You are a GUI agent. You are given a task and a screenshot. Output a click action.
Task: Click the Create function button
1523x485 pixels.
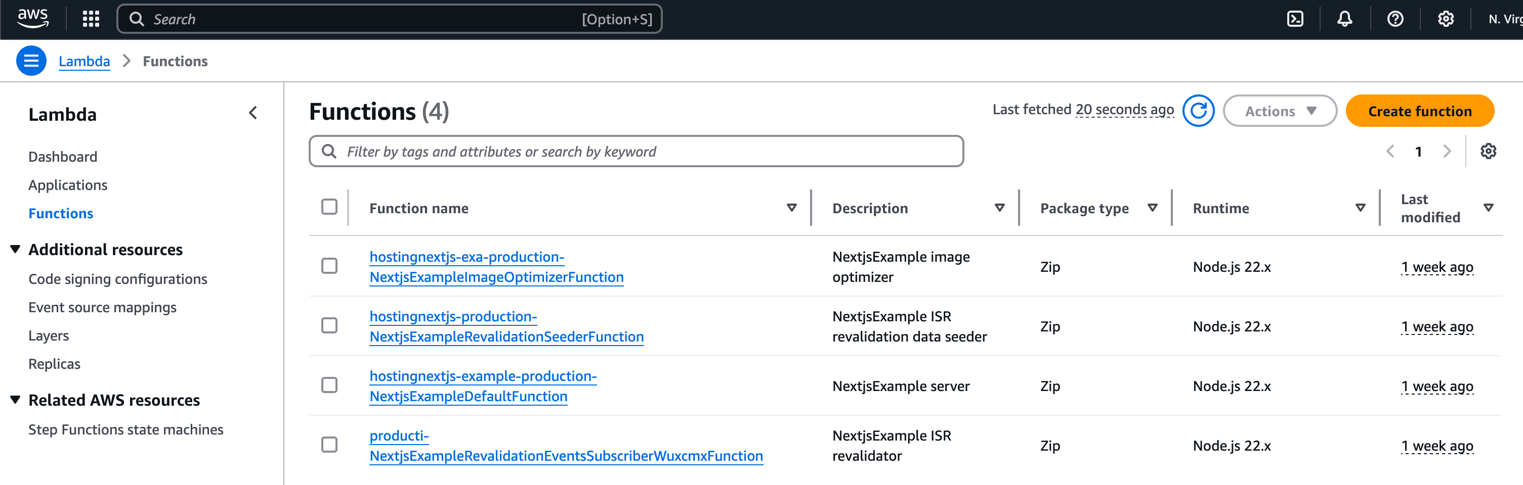pyautogui.click(x=1419, y=111)
